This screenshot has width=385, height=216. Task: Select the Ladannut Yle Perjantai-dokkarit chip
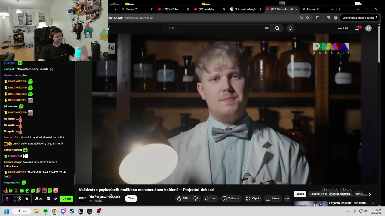(330, 194)
